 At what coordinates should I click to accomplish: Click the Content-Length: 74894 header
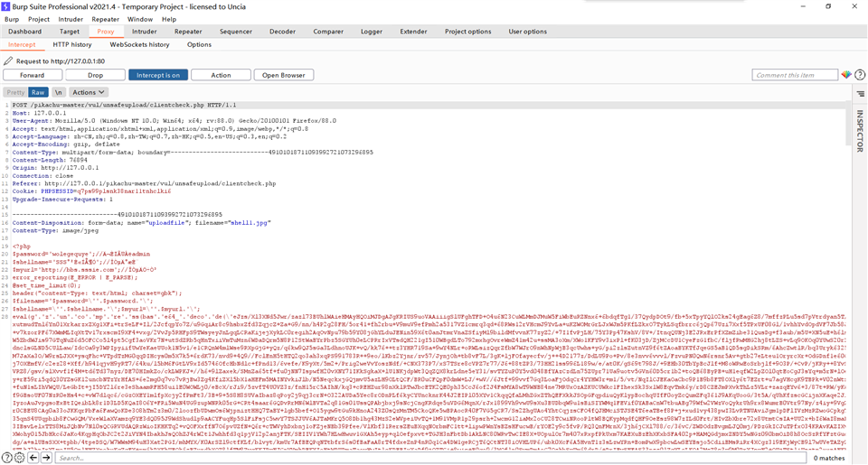pos(50,160)
